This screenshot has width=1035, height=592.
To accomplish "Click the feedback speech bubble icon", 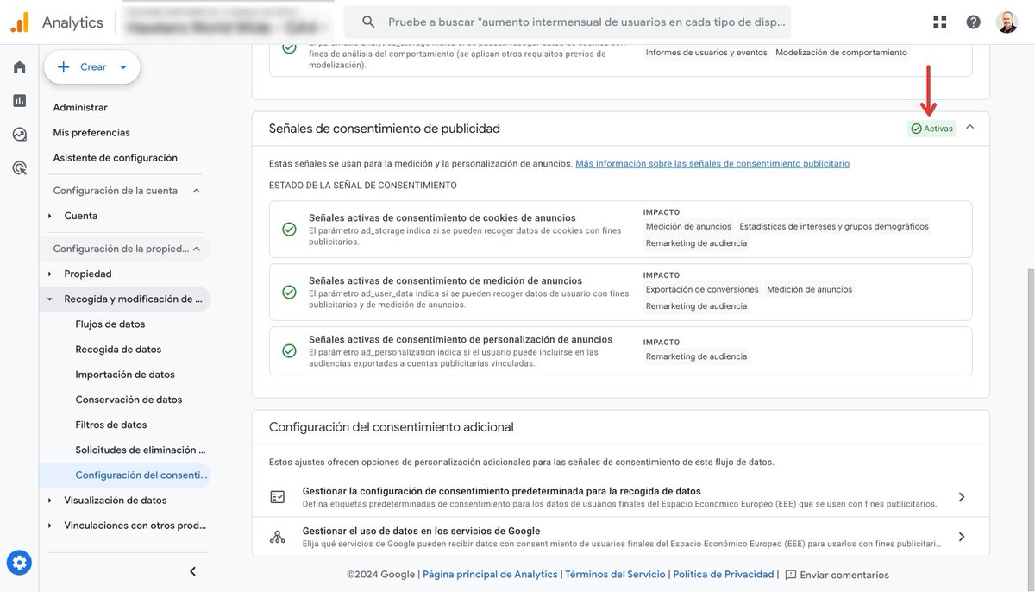I will point(791,575).
